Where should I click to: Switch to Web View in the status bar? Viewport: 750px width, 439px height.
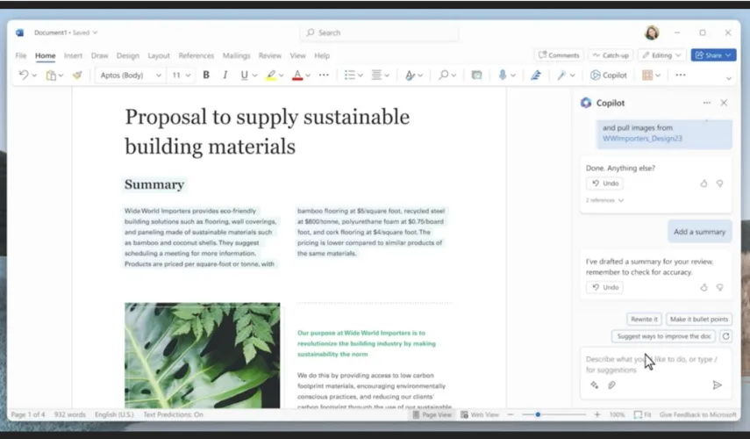(480, 414)
